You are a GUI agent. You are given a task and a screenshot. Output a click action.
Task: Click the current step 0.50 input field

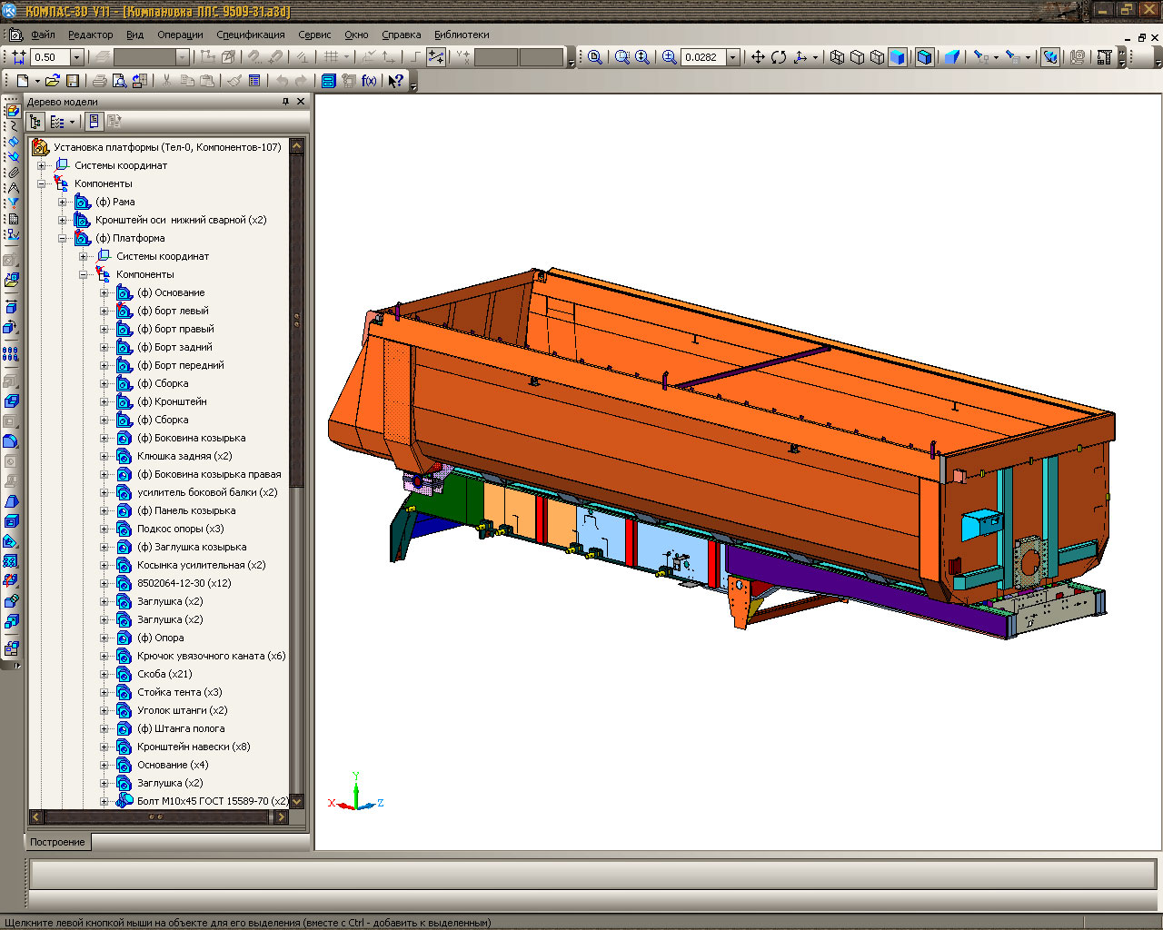(x=49, y=57)
